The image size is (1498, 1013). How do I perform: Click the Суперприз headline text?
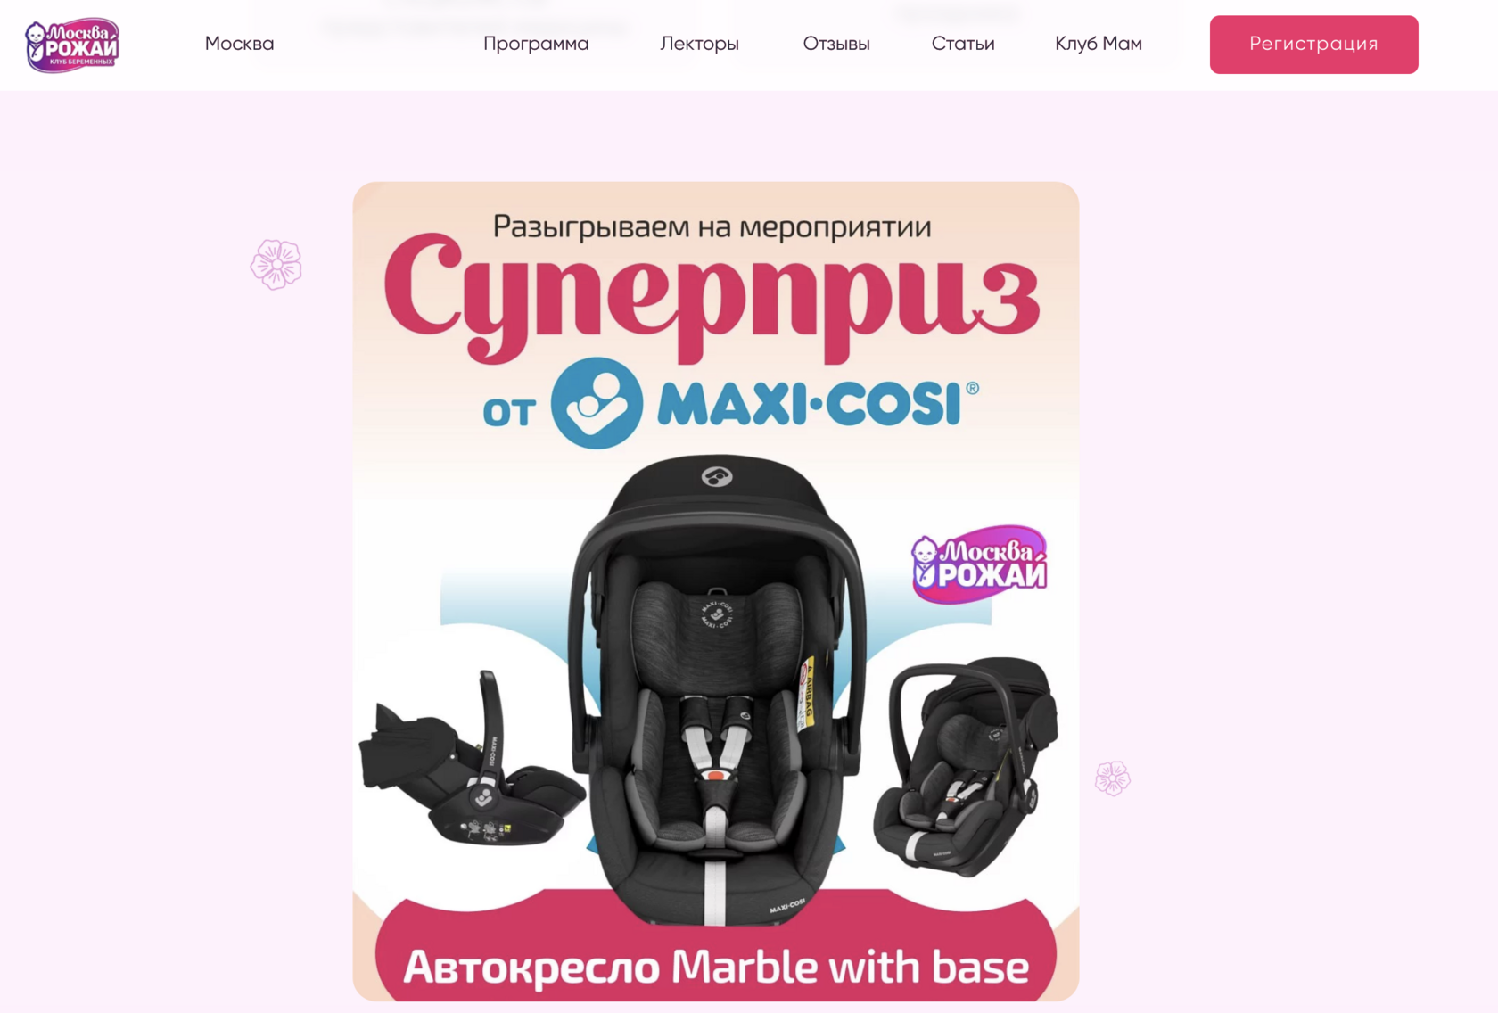712,298
